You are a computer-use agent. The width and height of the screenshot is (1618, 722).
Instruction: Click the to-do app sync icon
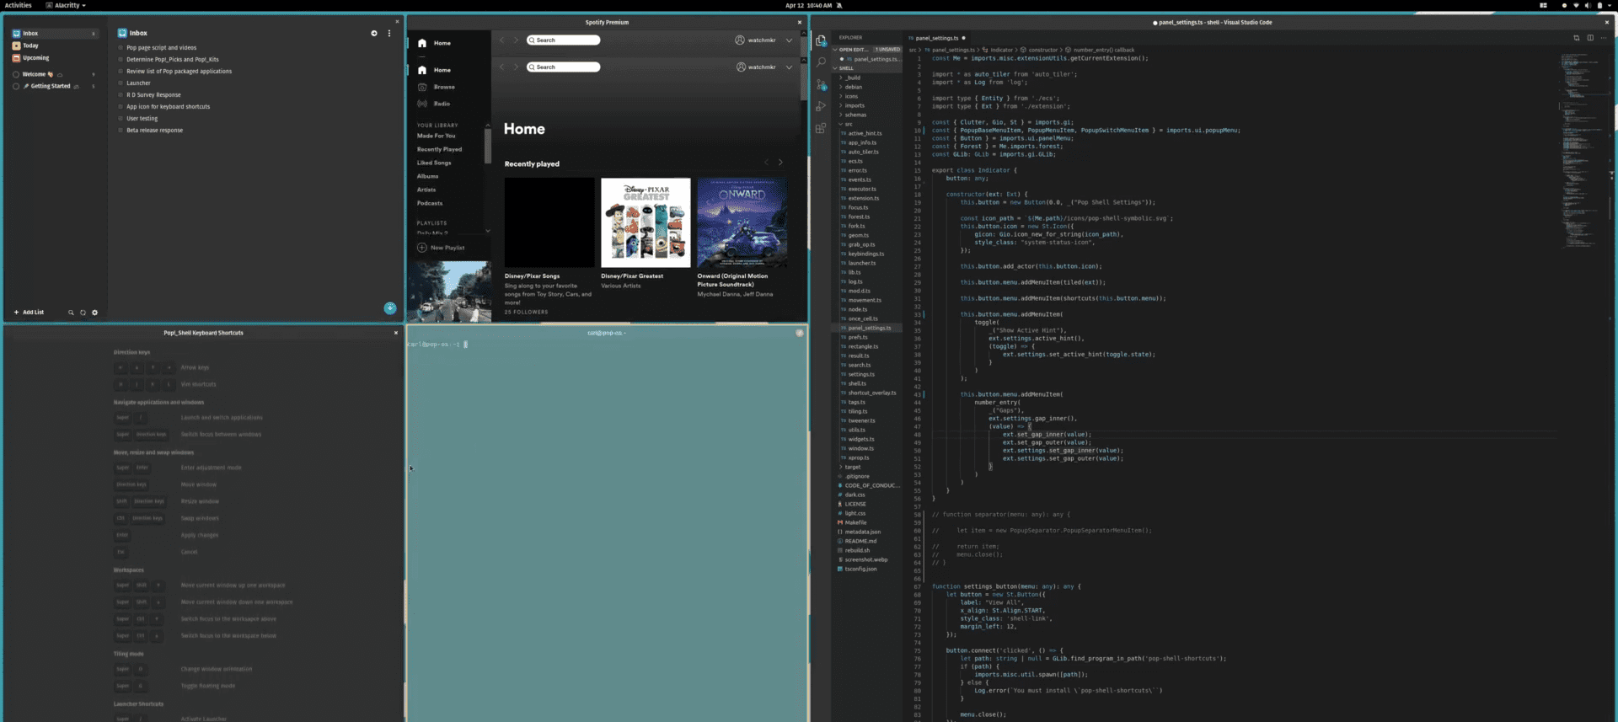coord(83,313)
